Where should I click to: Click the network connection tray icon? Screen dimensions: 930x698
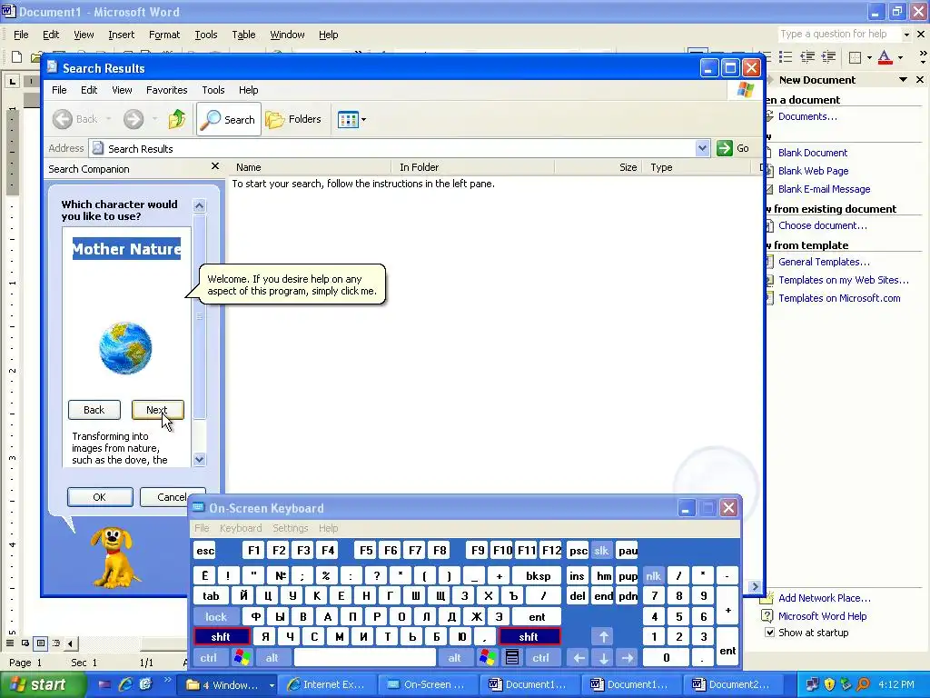813,684
